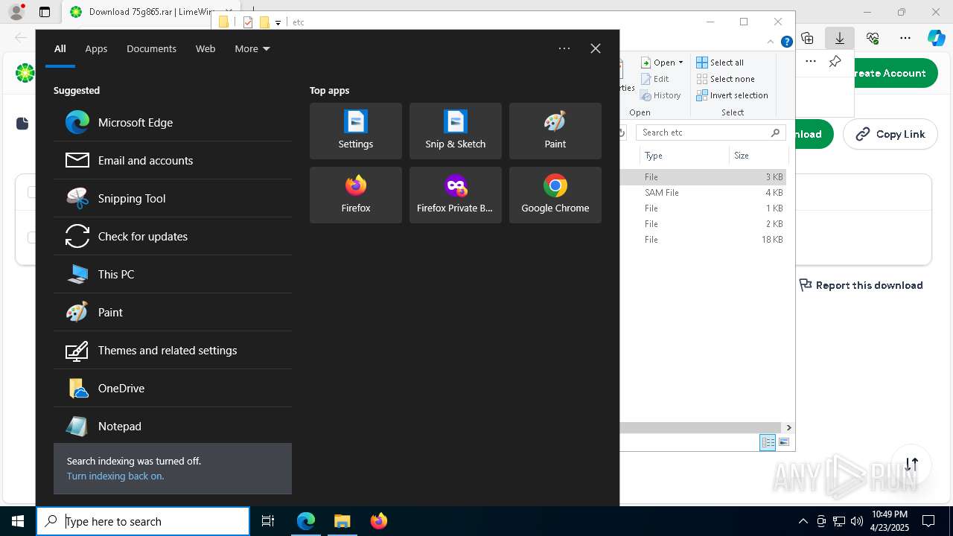Select Check for updates suggestion
Viewport: 953px width, 536px height.
pyautogui.click(x=173, y=236)
